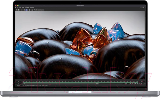
Task: Click the zoom percentage field in status bar
Action: click(x=18, y=86)
